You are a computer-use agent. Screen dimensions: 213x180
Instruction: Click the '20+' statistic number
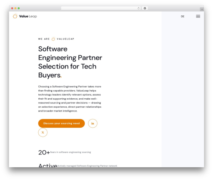point(44,152)
